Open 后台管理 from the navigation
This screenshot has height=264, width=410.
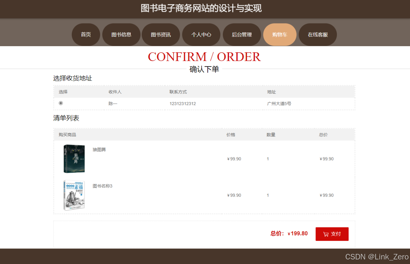tap(242, 34)
